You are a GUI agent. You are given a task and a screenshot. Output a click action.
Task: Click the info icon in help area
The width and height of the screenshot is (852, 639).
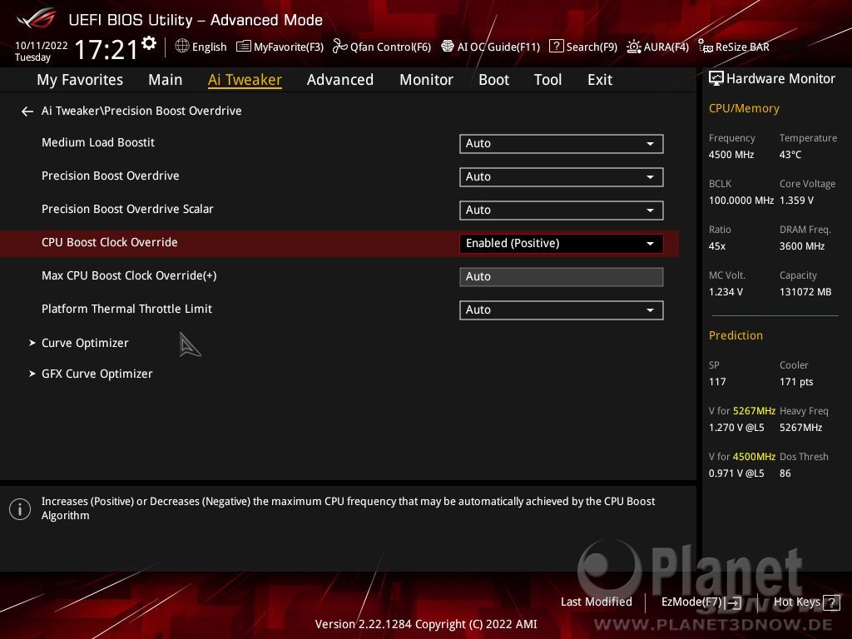(20, 509)
